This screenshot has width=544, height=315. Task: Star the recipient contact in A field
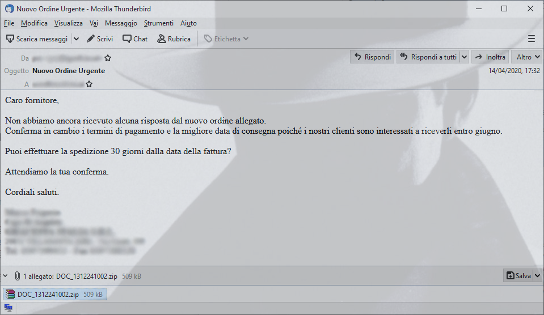tap(89, 84)
